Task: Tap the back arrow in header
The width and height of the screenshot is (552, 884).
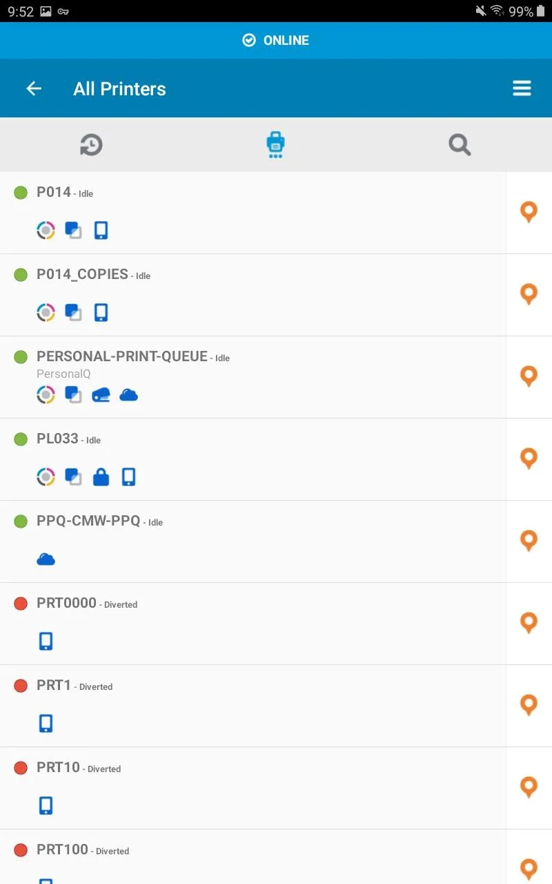Action: pos(34,88)
